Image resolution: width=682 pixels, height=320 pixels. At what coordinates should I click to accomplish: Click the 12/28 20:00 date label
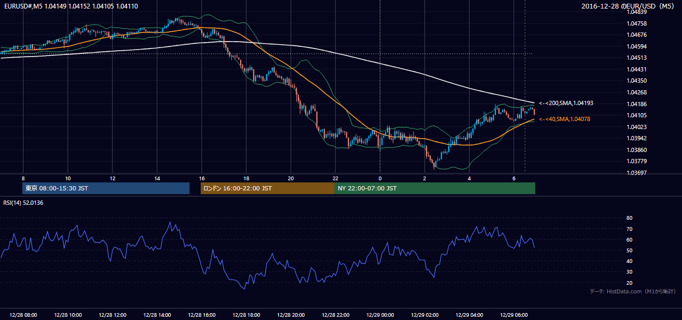pyautogui.click(x=291, y=315)
